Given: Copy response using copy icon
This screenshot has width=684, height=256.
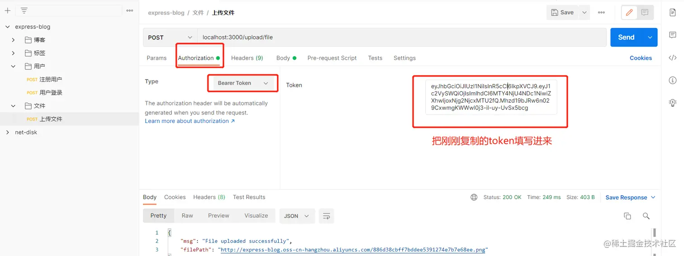Looking at the screenshot, I should pos(627,216).
